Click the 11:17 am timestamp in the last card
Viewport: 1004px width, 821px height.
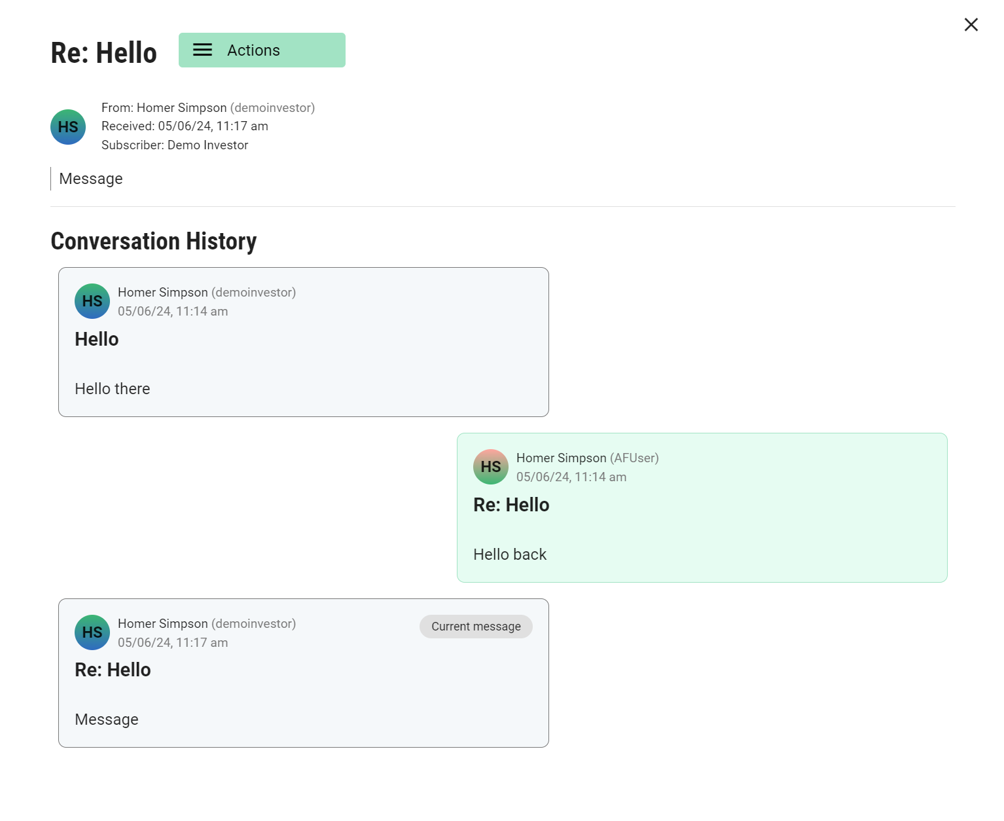pos(173,643)
